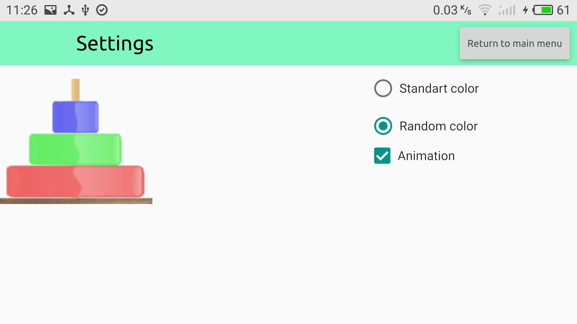
Task: Toggle the Animation checkbox
Action: pos(382,156)
